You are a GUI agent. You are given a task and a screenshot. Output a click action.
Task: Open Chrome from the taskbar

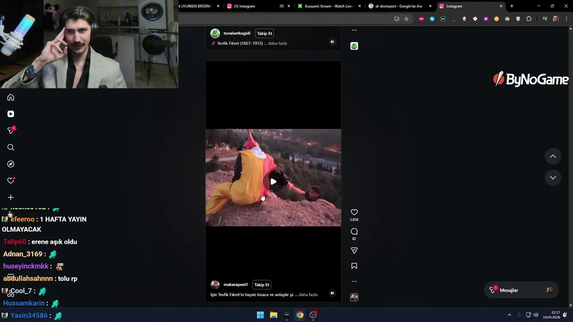click(300, 315)
